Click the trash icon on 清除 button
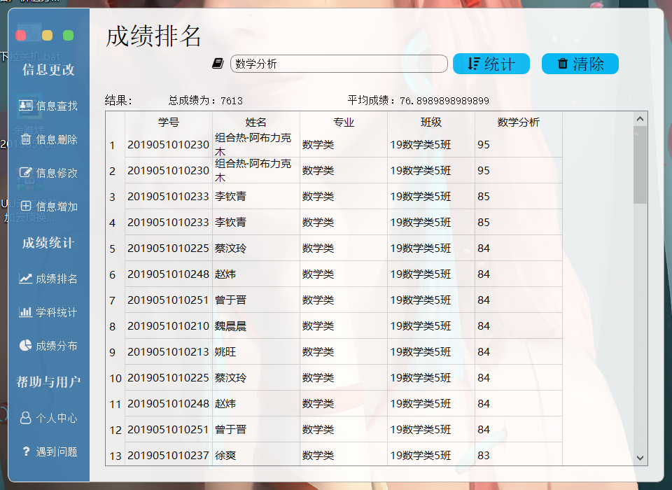 (x=562, y=64)
